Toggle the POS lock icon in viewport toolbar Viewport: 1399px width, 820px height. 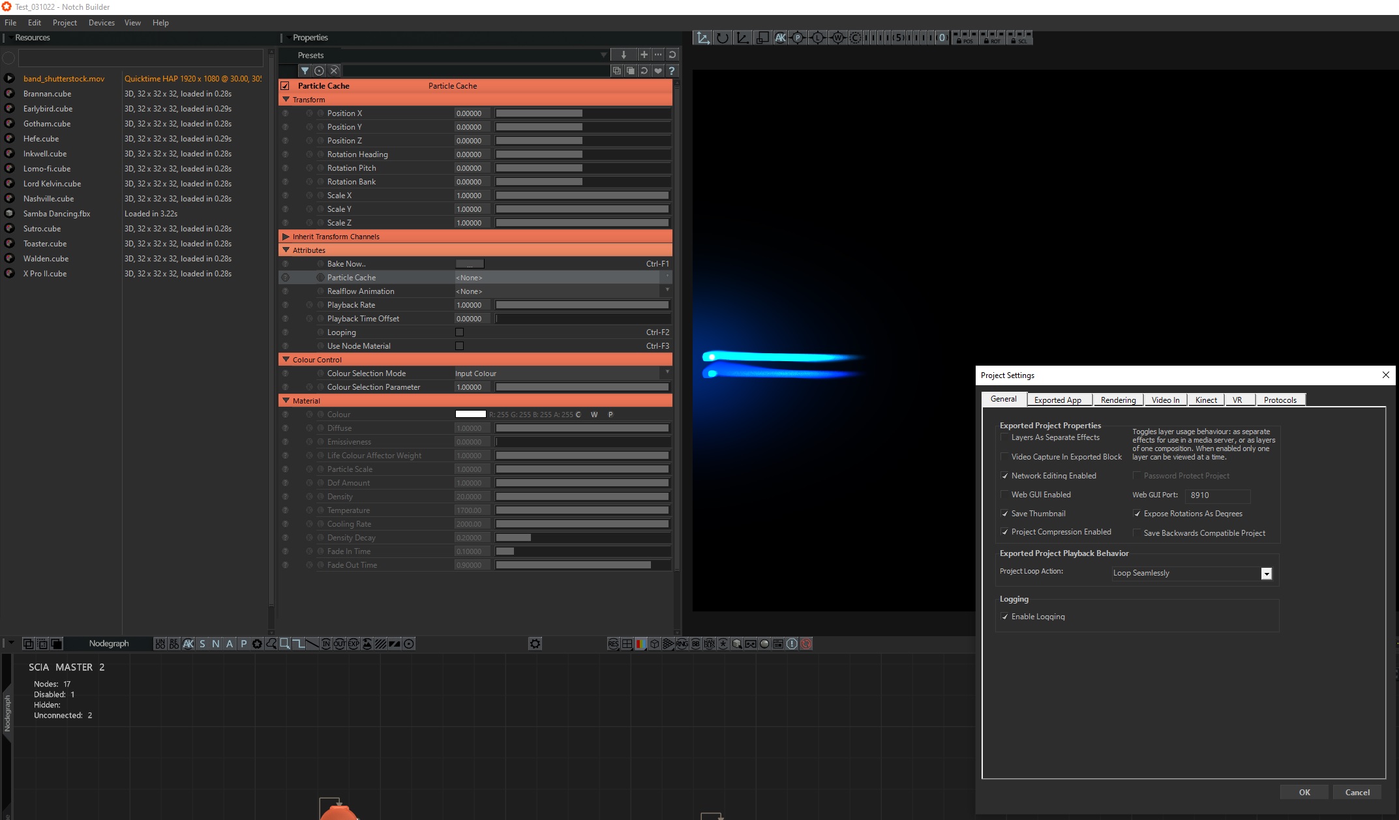(x=965, y=38)
